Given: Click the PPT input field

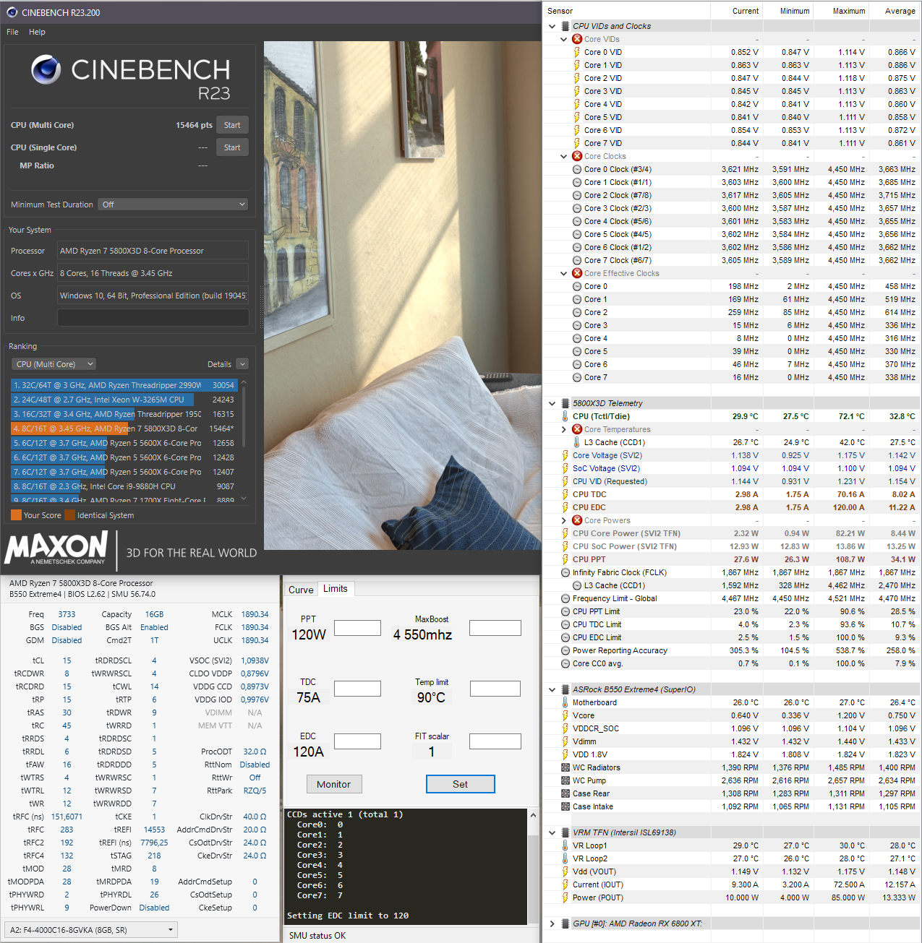Looking at the screenshot, I should tap(357, 628).
